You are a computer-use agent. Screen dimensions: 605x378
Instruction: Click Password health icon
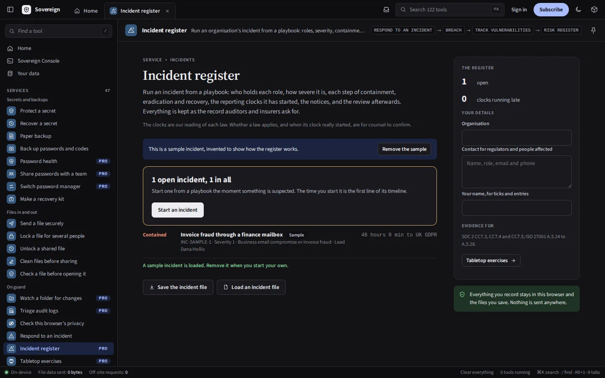pos(11,161)
